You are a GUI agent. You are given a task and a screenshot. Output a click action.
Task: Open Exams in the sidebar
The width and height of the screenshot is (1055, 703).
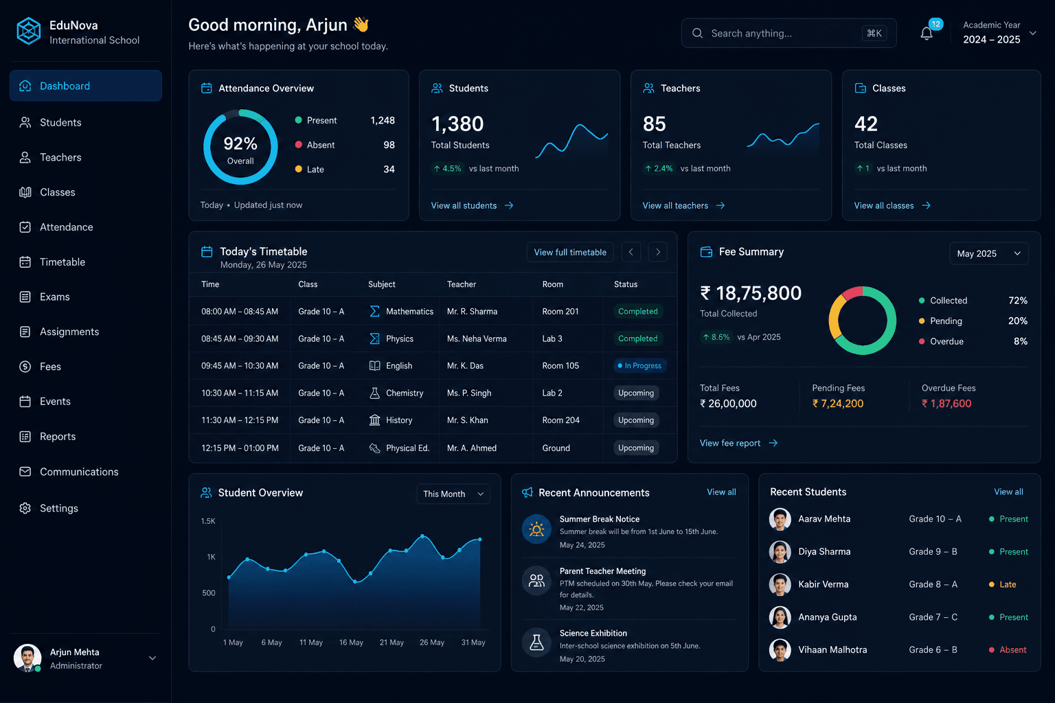coord(86,297)
